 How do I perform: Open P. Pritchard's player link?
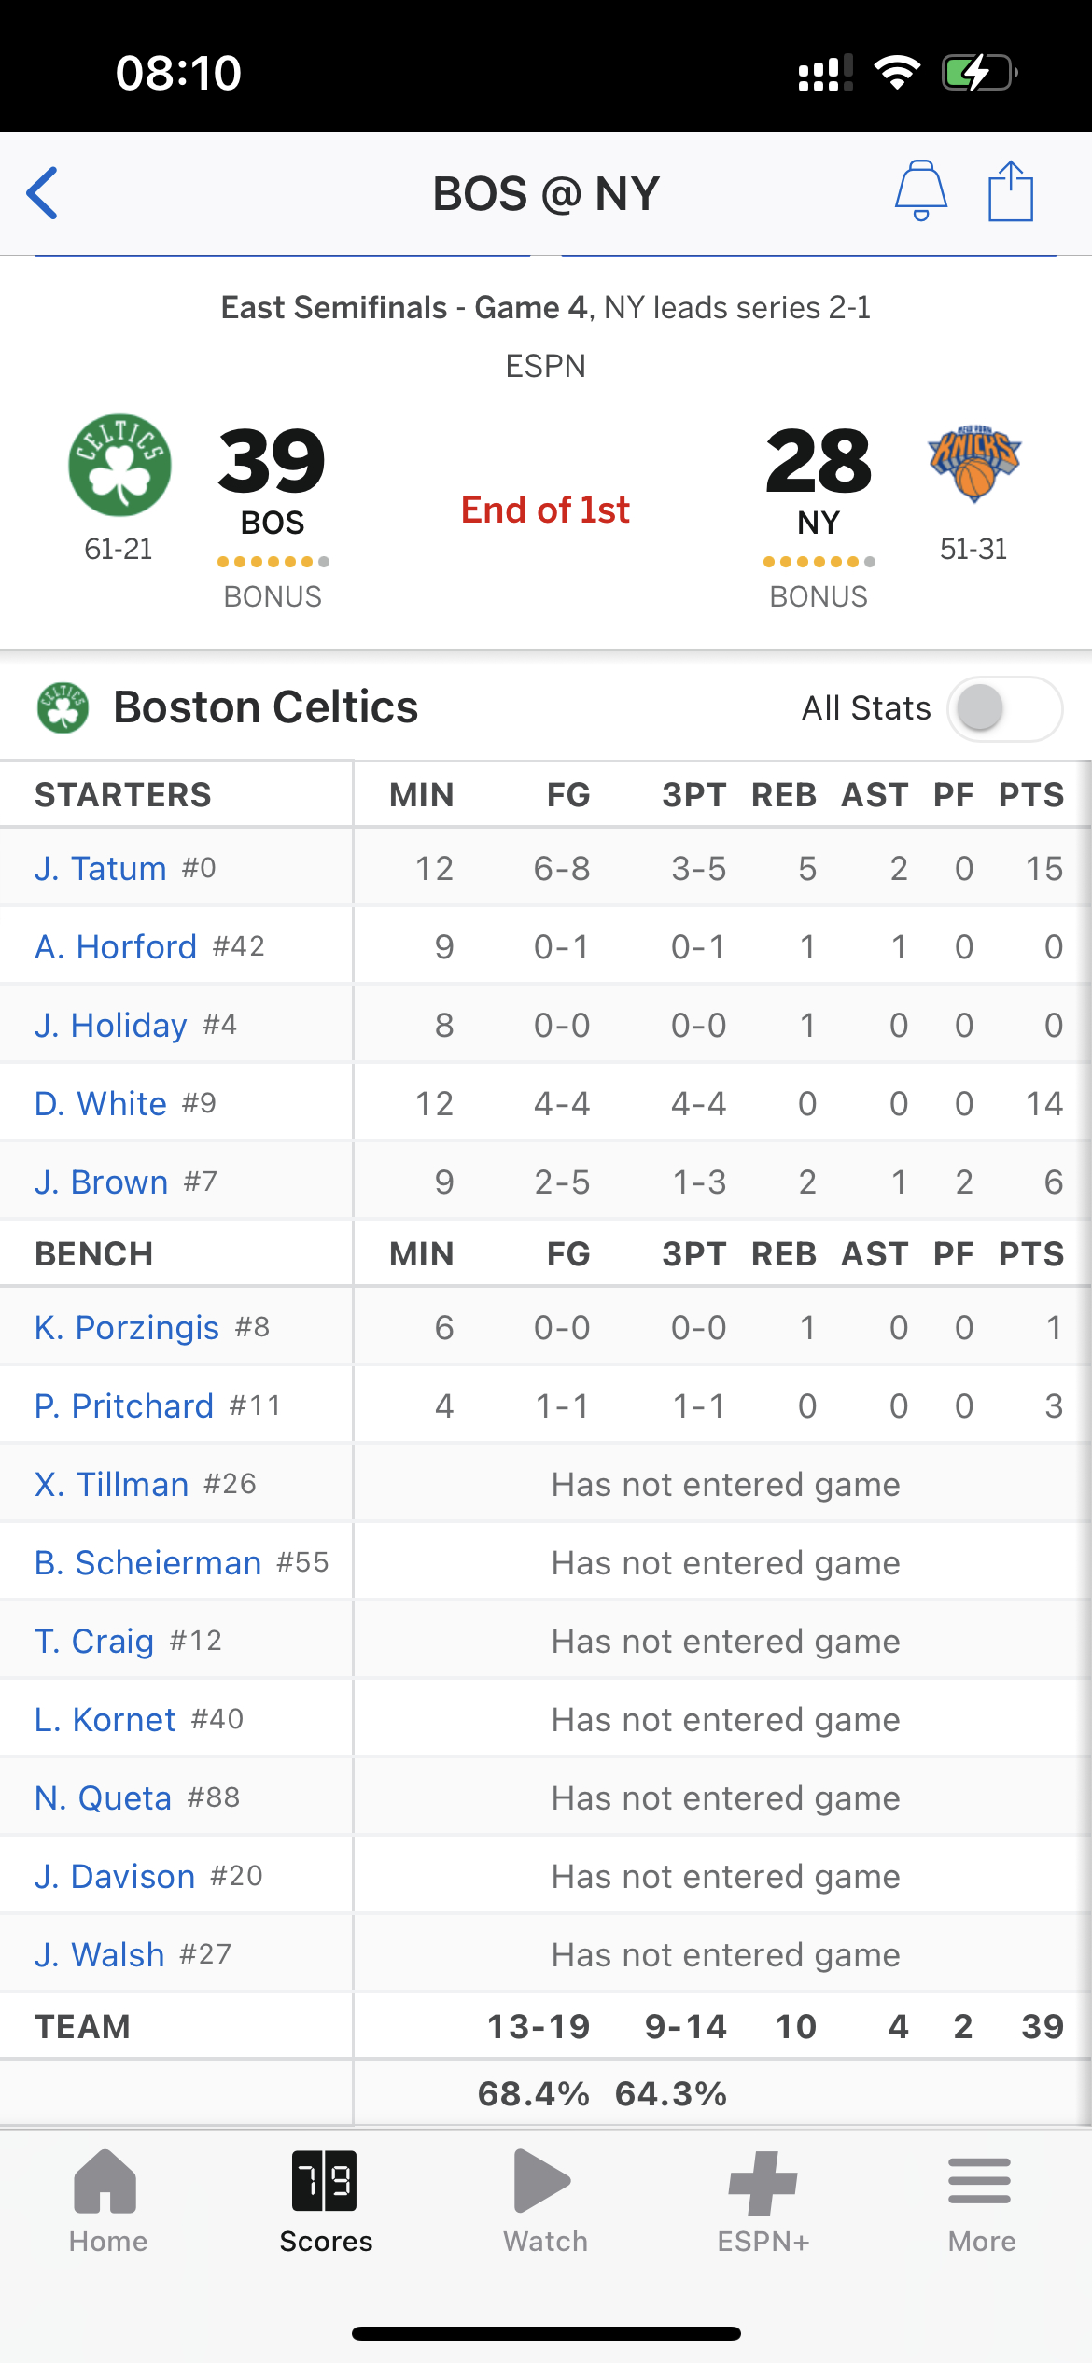124,1405
